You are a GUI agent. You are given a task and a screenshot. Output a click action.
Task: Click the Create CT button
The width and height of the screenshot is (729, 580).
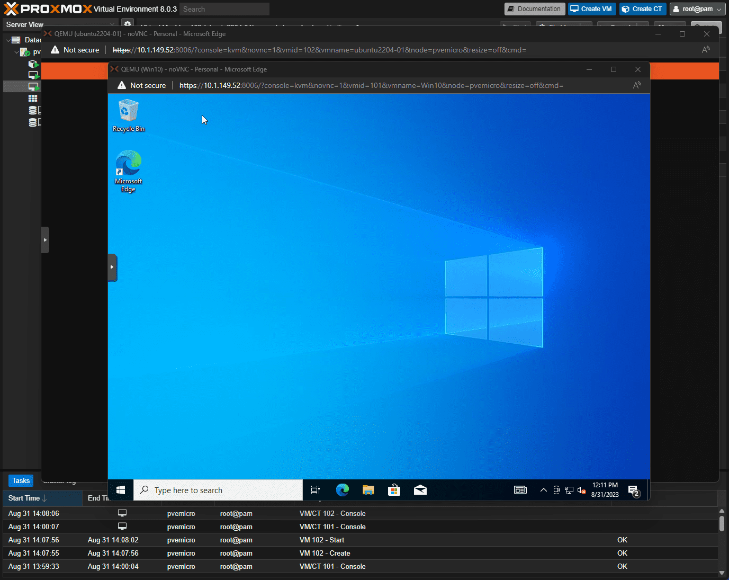[642, 9]
